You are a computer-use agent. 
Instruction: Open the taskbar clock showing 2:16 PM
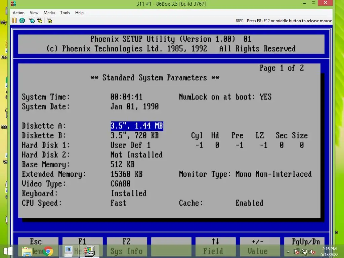click(329, 252)
